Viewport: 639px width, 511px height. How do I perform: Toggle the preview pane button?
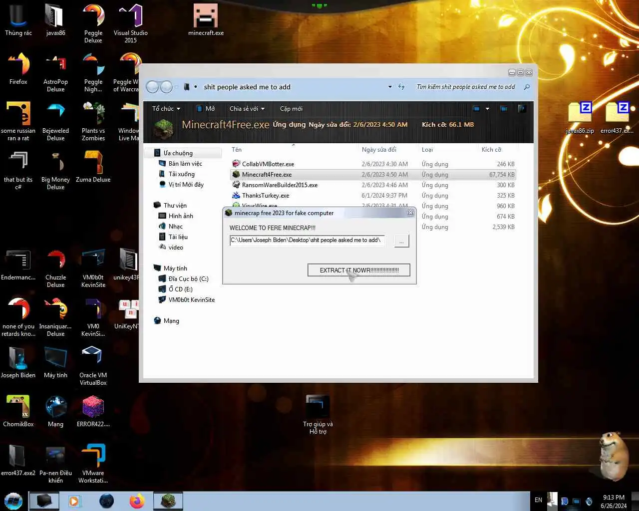[504, 108]
